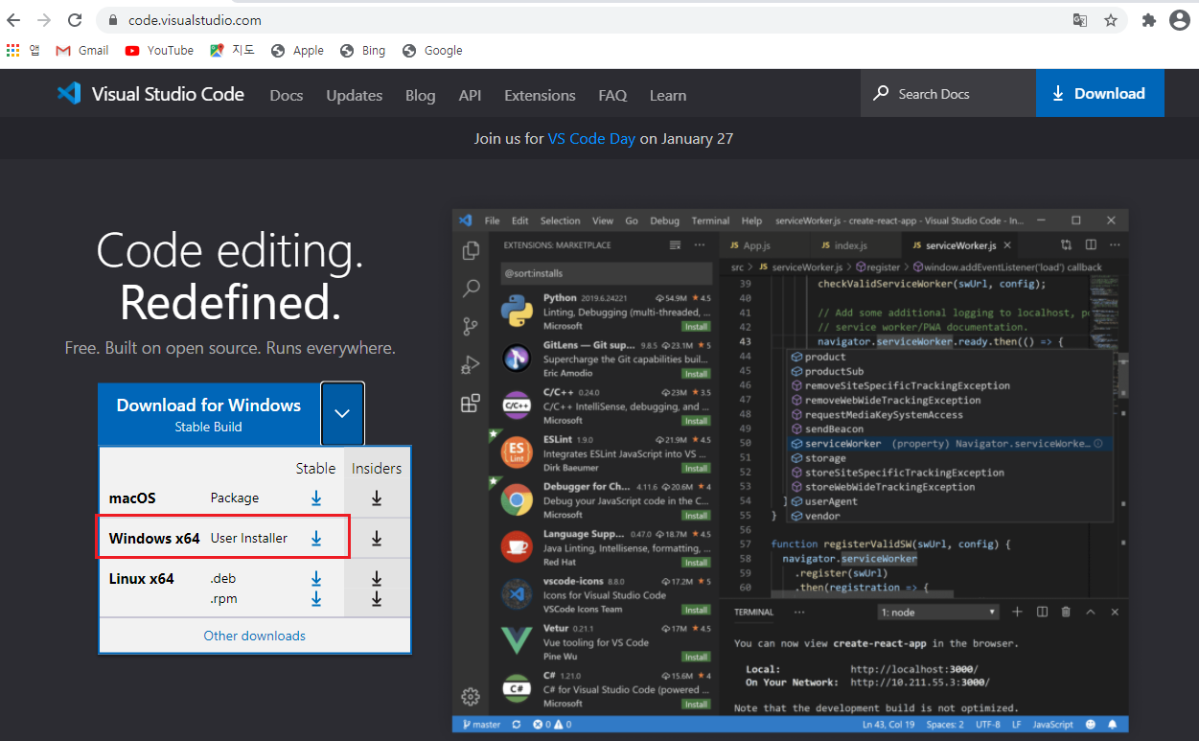The image size is (1199, 741).
Task: Click the browser forward arrow
Action: [44, 20]
